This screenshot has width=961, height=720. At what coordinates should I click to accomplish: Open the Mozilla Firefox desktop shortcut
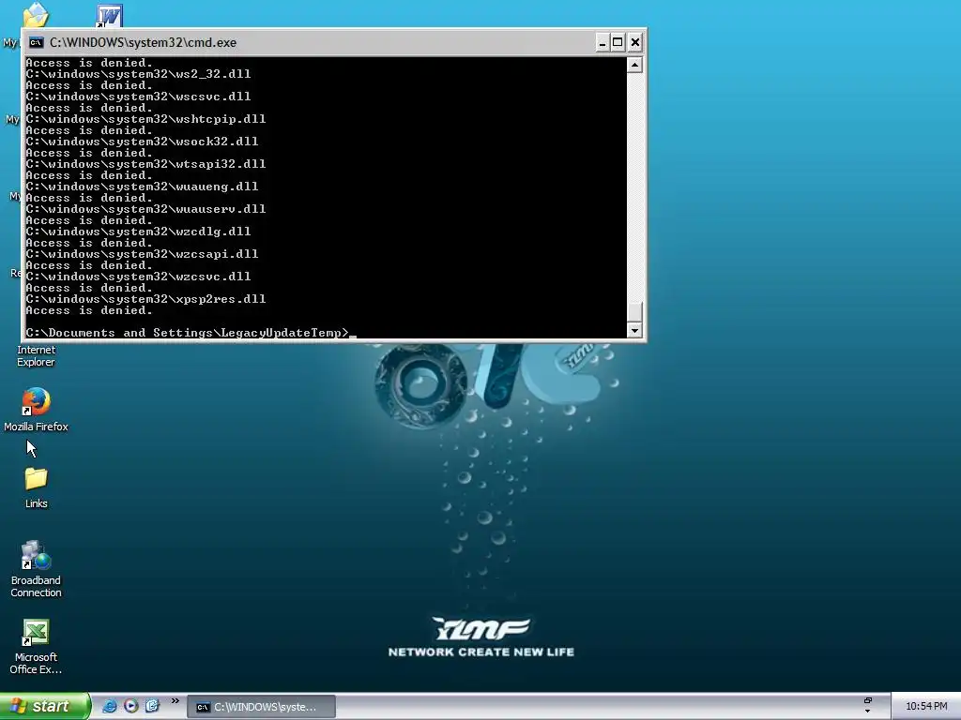[x=36, y=409]
